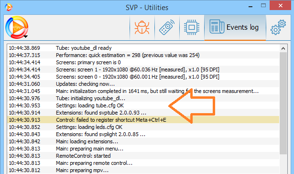Select 'Main: initialization completed in 1641 ms' row

143,91
